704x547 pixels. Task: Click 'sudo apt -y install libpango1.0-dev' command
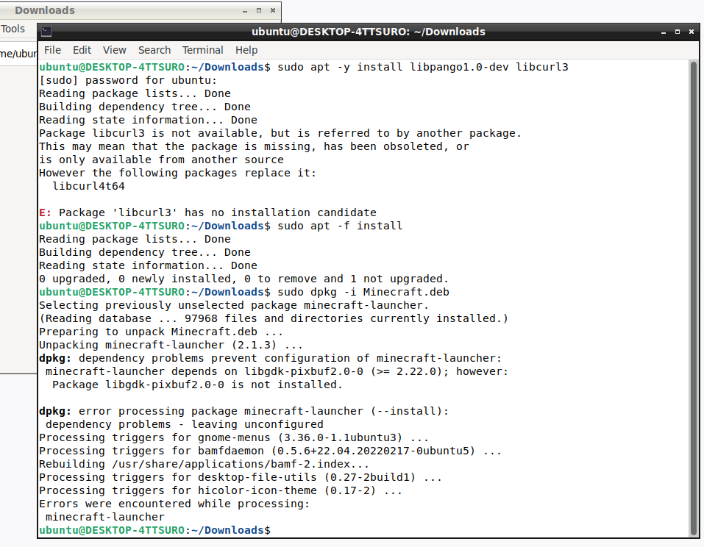(423, 67)
